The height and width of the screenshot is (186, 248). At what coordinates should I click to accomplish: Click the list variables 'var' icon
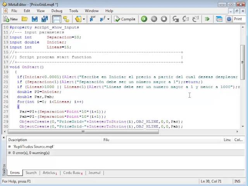(x=93, y=19)
